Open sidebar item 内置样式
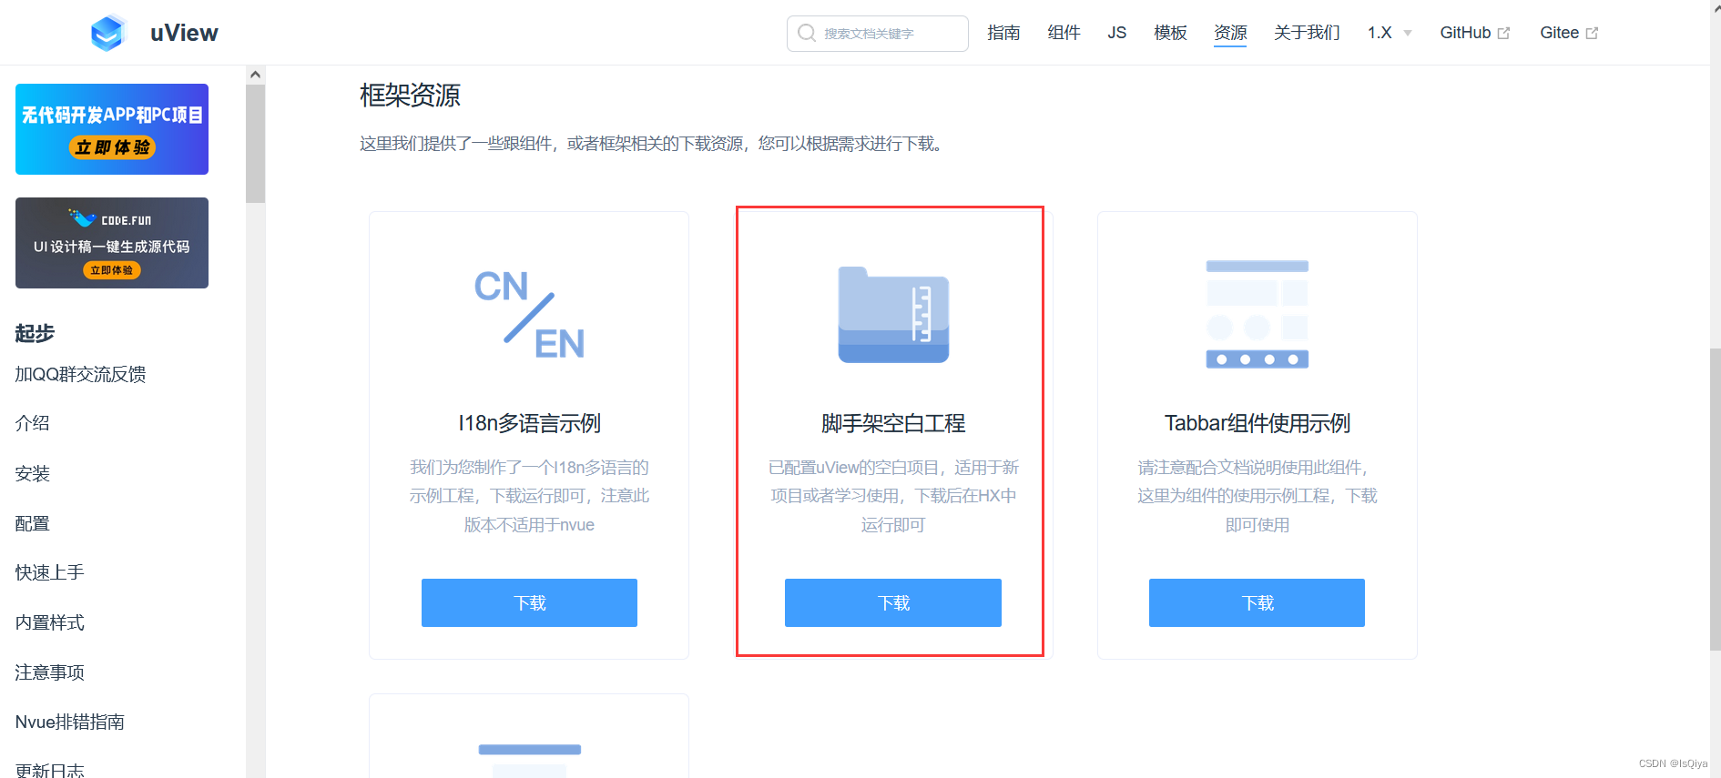This screenshot has height=778, width=1721. tap(49, 622)
